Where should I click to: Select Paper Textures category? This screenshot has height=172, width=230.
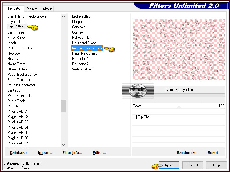(19, 80)
